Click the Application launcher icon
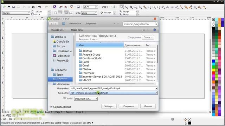 tap(72, 7)
